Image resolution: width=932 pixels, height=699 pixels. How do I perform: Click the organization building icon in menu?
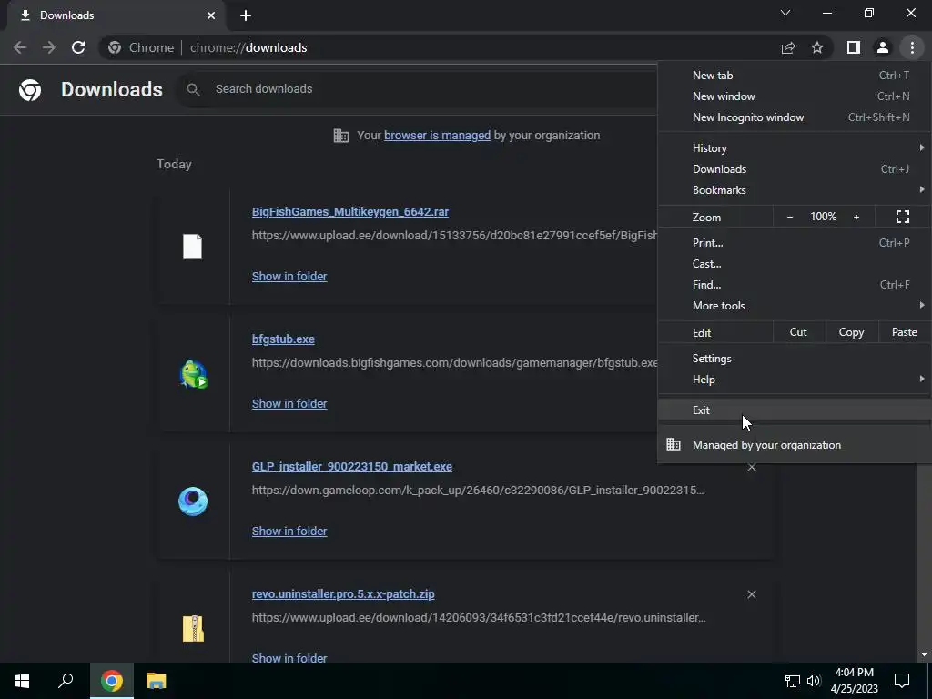coord(673,444)
